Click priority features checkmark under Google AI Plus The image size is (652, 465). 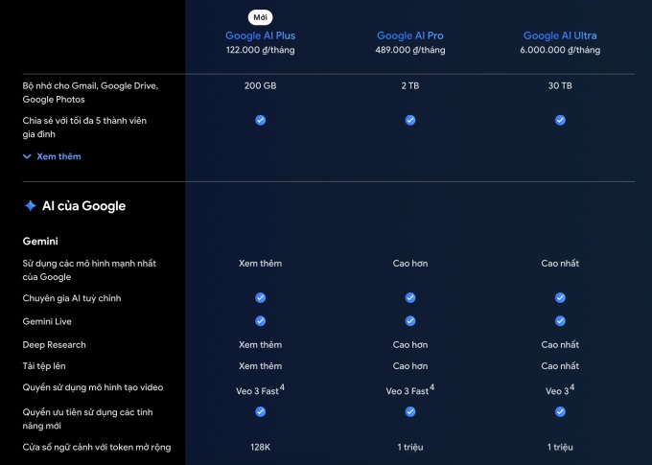coord(260,411)
